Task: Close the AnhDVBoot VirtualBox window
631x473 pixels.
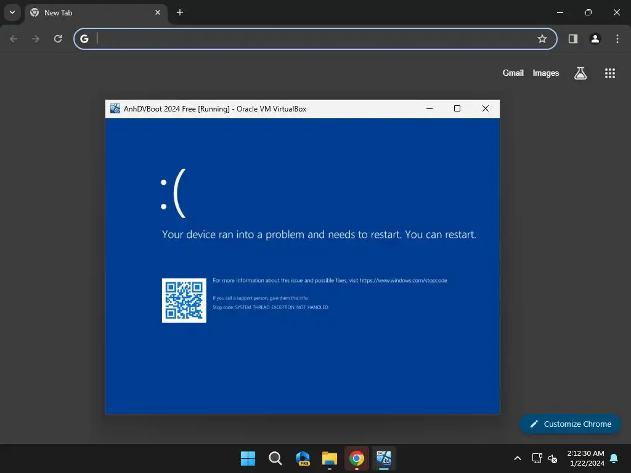Action: pos(486,108)
